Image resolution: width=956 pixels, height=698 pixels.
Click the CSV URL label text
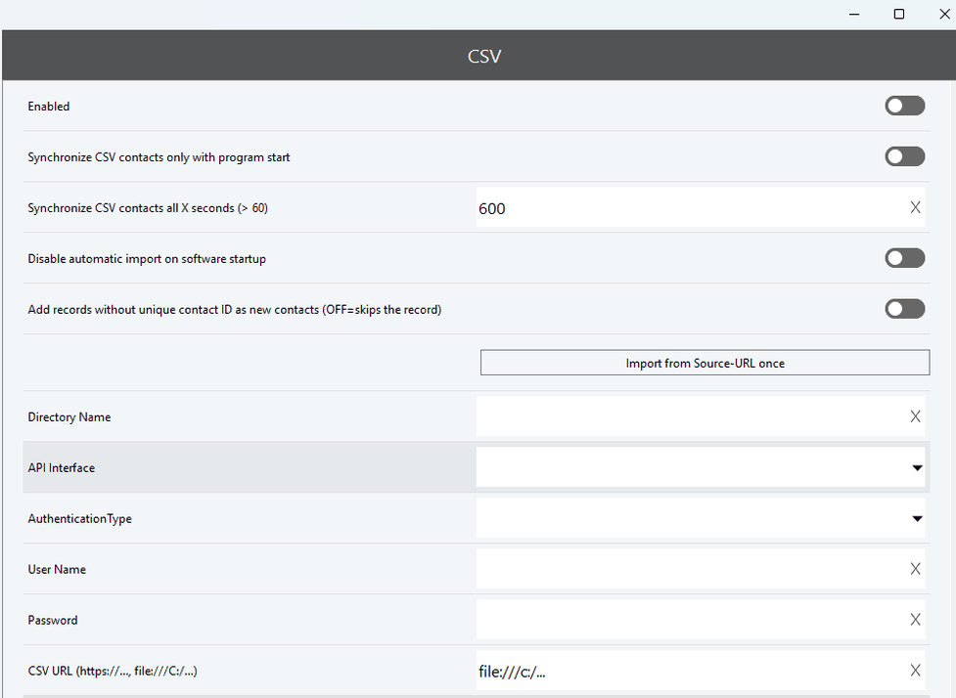pyautogui.click(x=113, y=672)
